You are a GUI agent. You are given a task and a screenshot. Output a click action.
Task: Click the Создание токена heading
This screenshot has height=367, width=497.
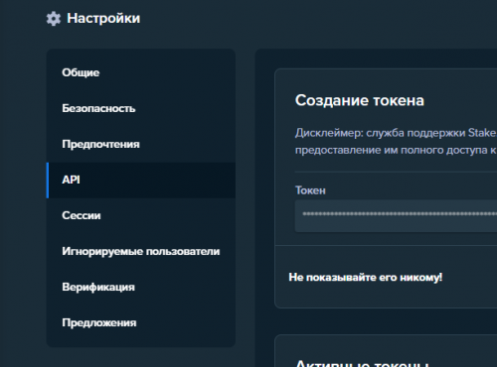click(x=360, y=100)
